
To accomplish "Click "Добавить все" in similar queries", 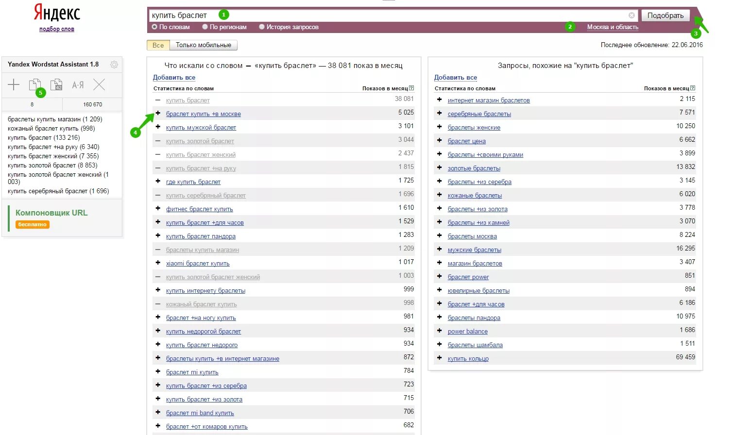I will point(456,77).
